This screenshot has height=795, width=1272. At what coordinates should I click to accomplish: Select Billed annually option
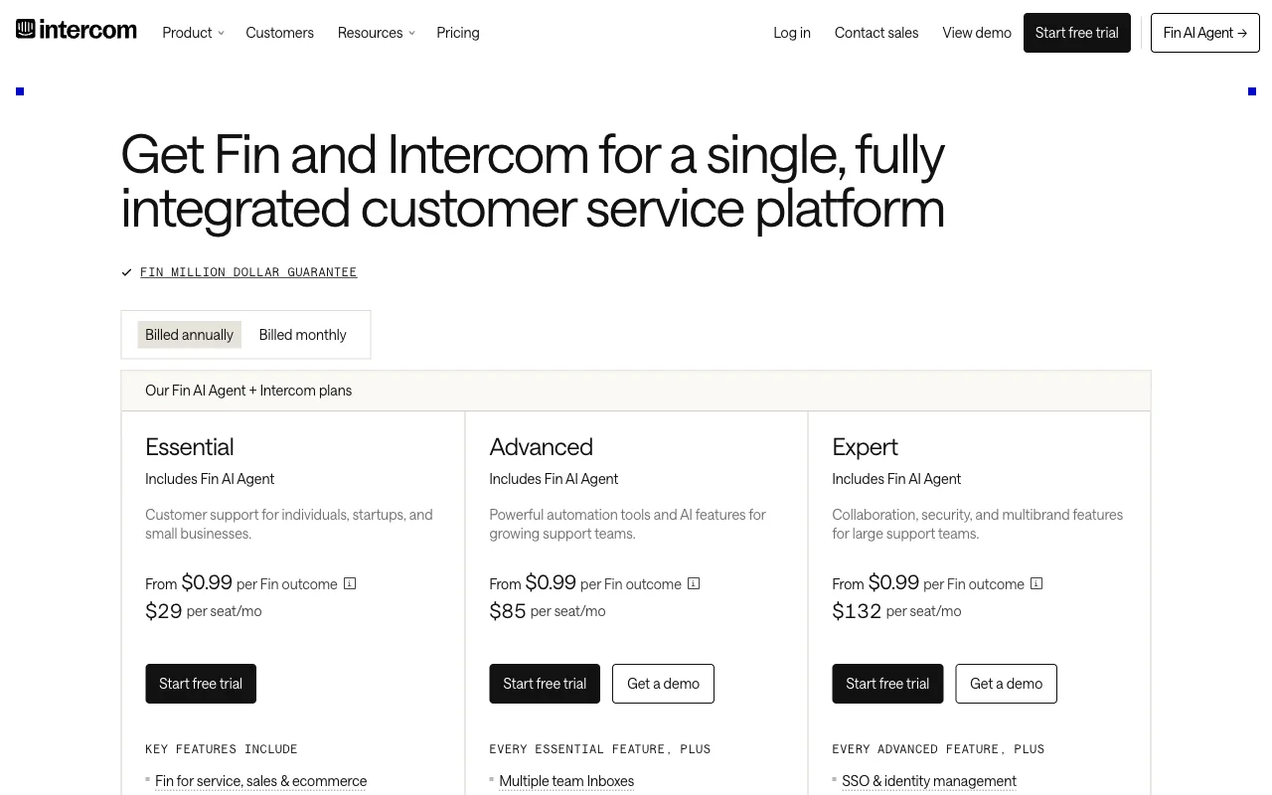click(x=189, y=335)
